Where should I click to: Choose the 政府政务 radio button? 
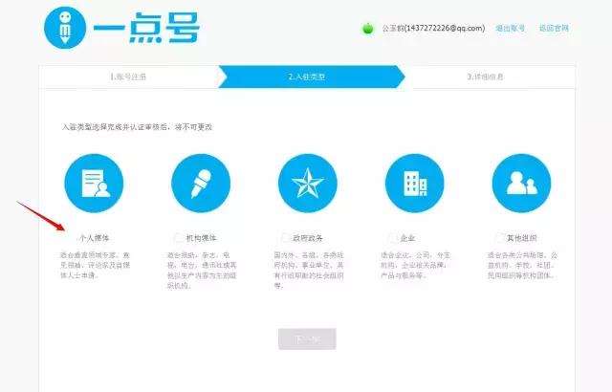point(286,237)
